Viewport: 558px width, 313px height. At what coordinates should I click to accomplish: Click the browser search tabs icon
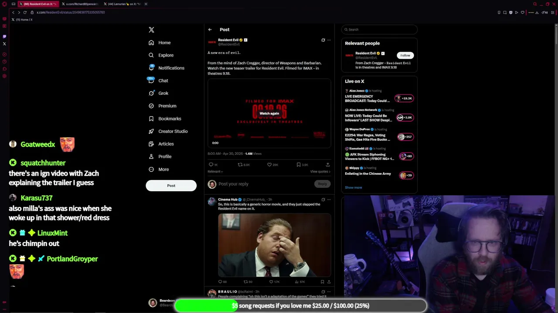tap(535, 4)
